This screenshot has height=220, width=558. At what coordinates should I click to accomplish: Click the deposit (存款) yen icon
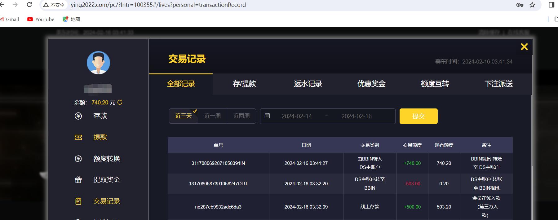pyautogui.click(x=78, y=116)
